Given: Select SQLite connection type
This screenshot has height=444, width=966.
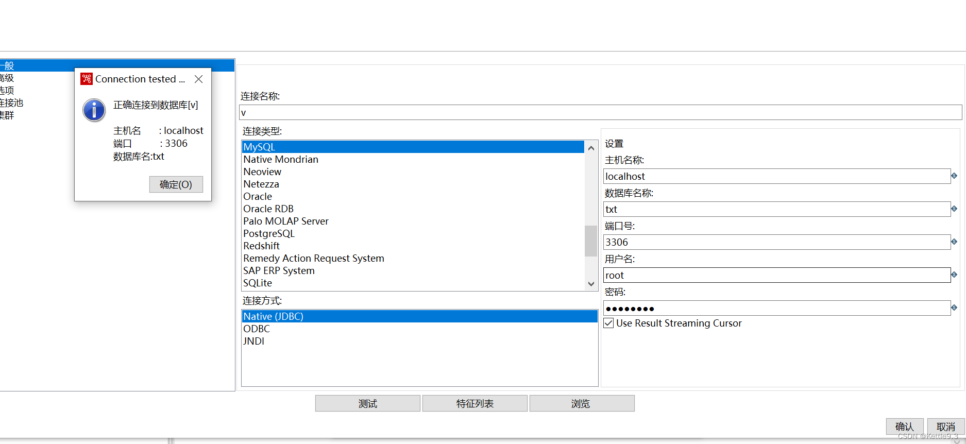Looking at the screenshot, I should 413,283.
